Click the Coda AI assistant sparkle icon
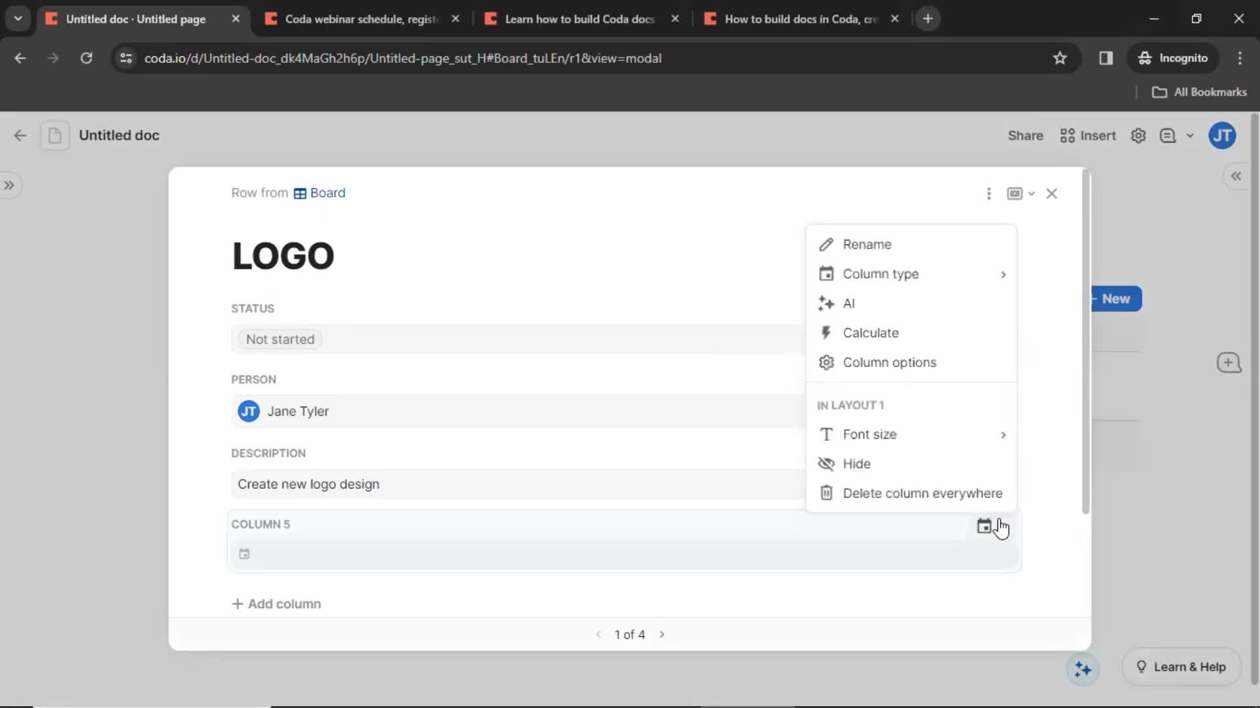The width and height of the screenshot is (1260, 708). tap(1083, 668)
